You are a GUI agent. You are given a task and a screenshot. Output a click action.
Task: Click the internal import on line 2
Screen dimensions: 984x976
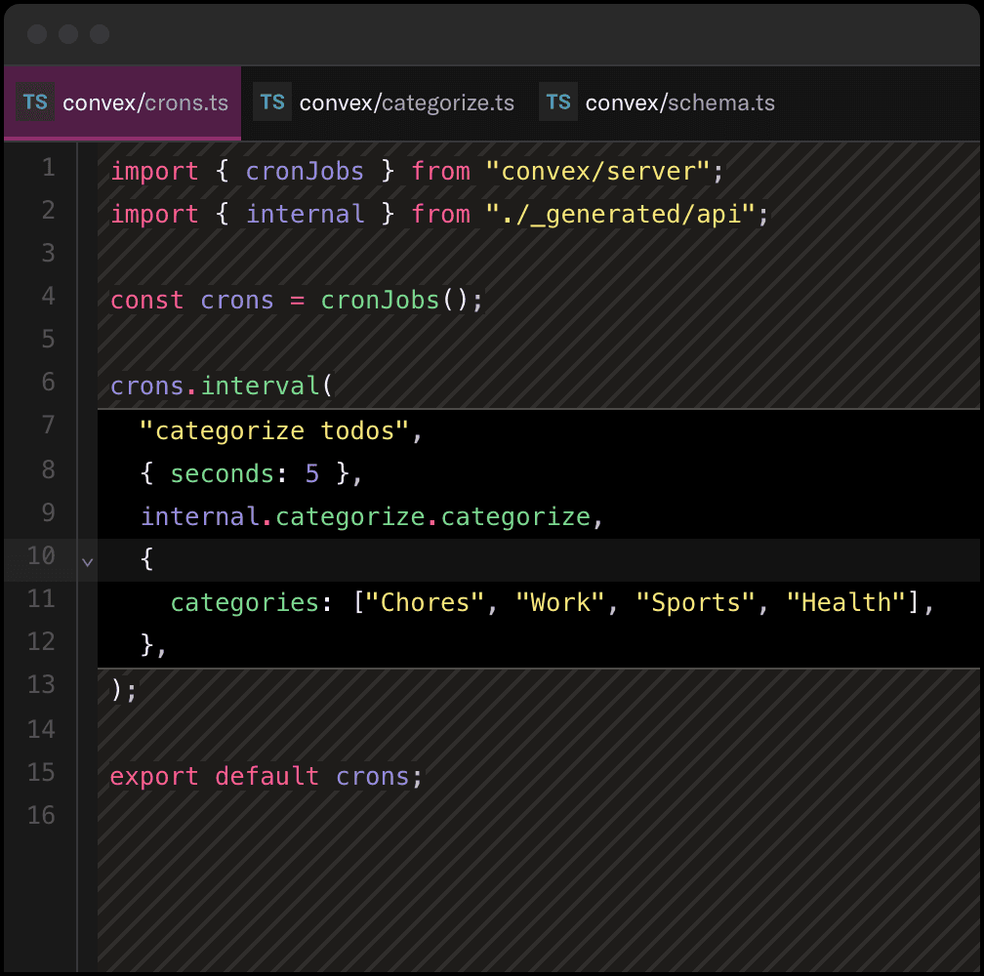(x=305, y=214)
